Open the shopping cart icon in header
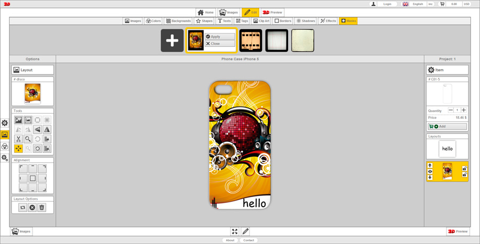The height and width of the screenshot is (244, 480). [442, 4]
